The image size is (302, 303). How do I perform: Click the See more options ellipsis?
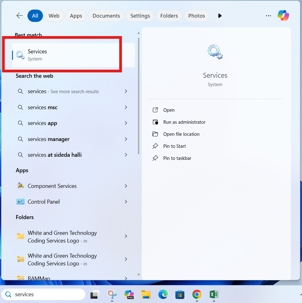click(268, 15)
